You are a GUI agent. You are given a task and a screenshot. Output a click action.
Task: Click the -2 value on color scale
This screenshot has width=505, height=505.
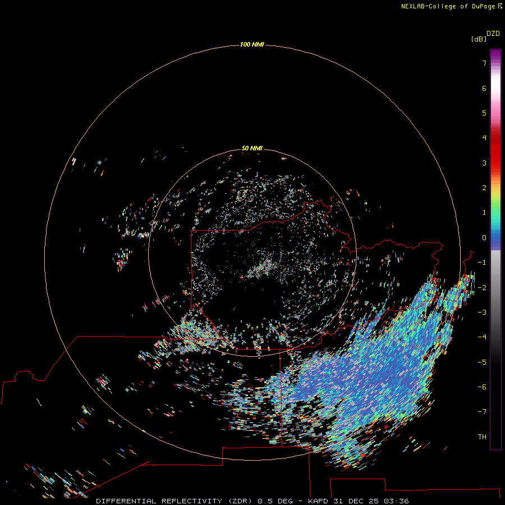[482, 287]
